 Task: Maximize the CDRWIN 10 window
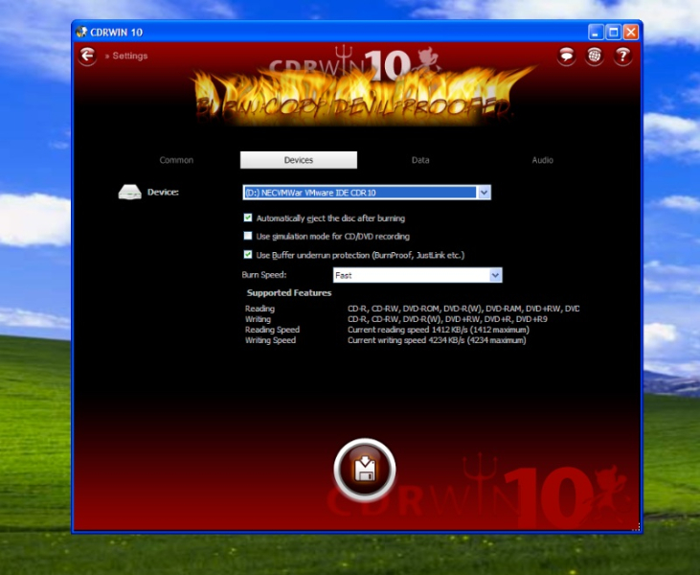coord(614,32)
